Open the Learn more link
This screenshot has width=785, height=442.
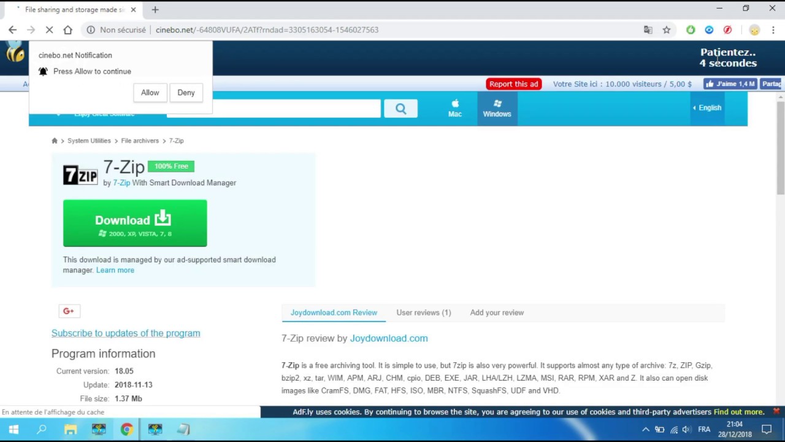click(x=115, y=270)
